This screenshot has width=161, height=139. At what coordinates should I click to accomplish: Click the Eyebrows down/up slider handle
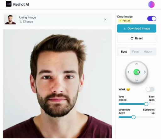point(133,117)
